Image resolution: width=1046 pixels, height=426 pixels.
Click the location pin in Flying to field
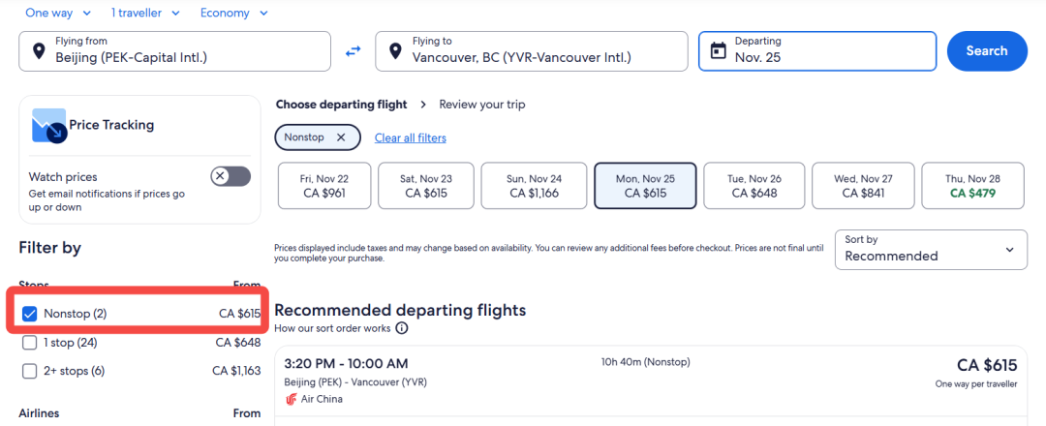[395, 50]
